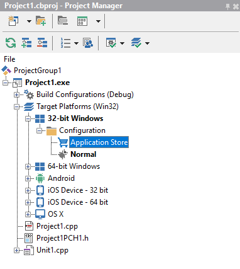Collapse the 32-bit Windows node
Image resolution: width=240 pixels, height=269 pixels.
click(x=28, y=118)
